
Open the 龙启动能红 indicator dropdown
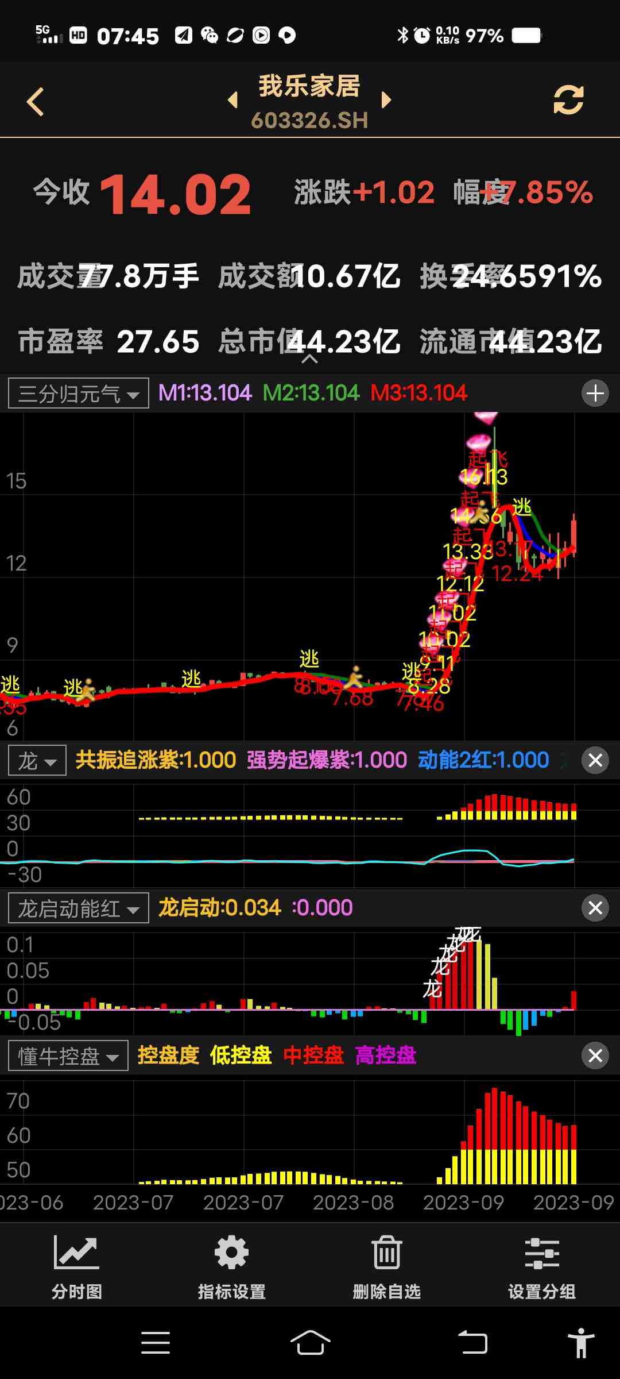79,908
